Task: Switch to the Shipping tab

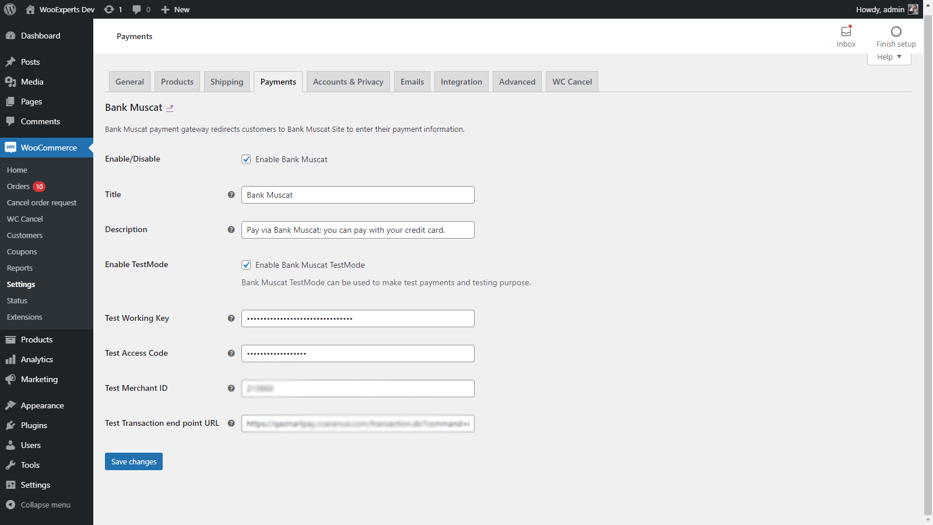Action: point(227,82)
